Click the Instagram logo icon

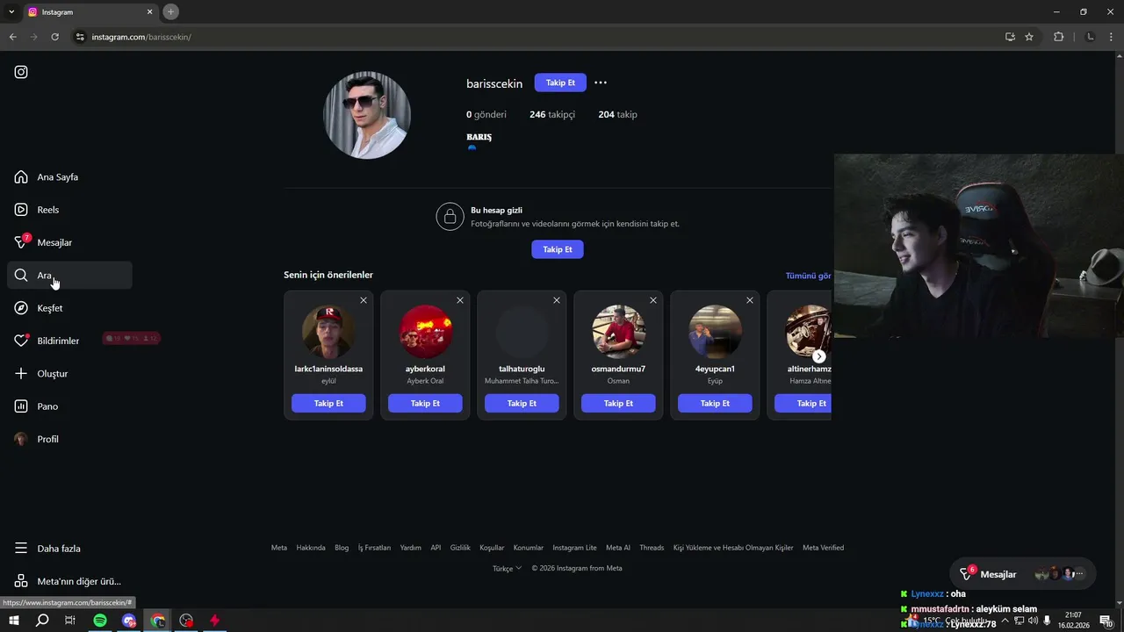coord(21,72)
